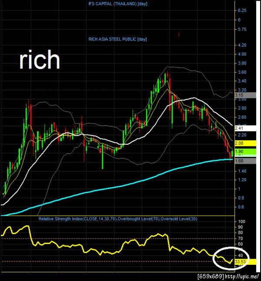The width and height of the screenshot is (261, 281).
Task: Click the yellow 33.53 RSI value tag
Action: (x=245, y=262)
